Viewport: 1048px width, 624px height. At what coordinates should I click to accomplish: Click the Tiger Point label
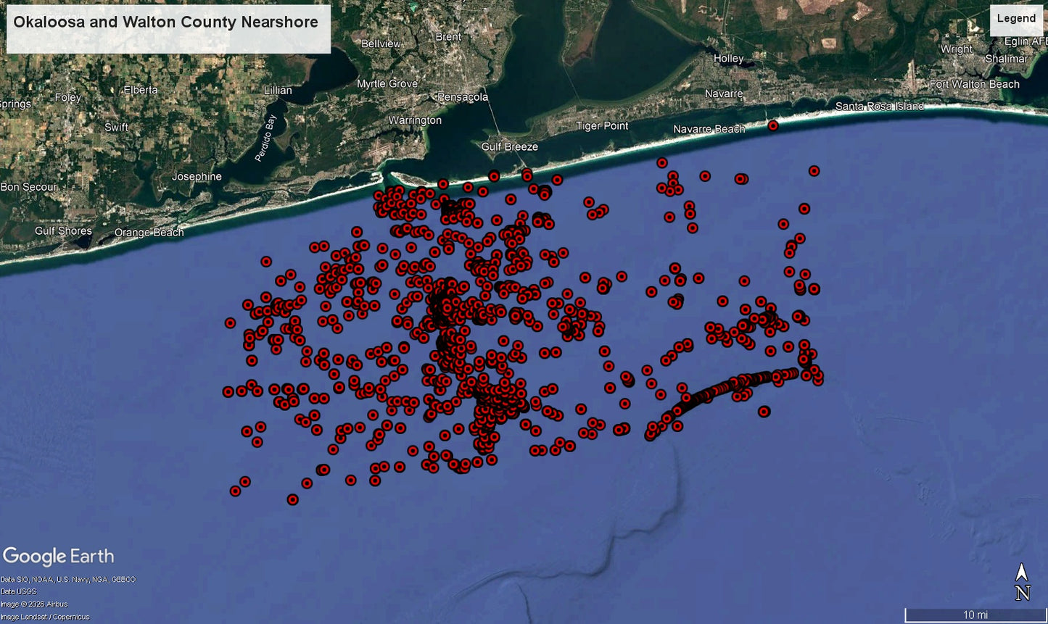tap(602, 126)
